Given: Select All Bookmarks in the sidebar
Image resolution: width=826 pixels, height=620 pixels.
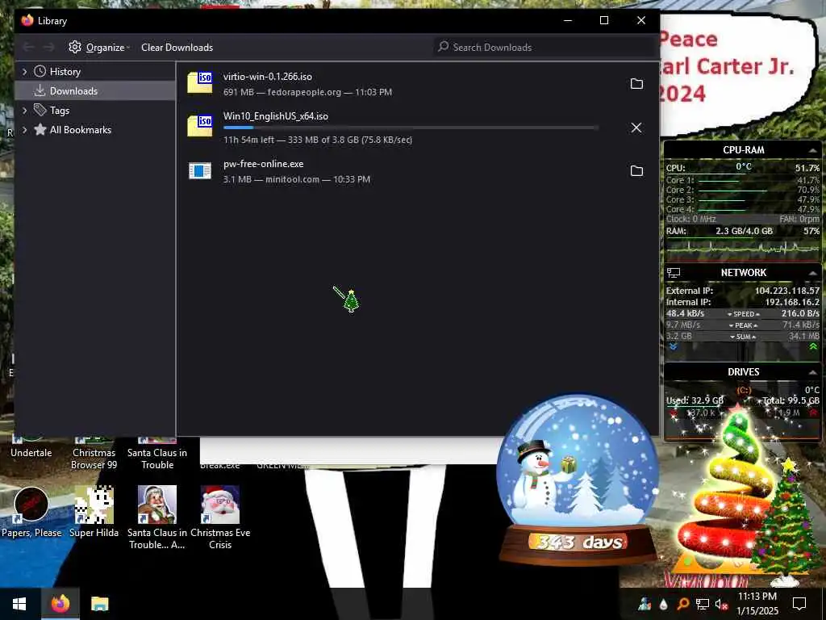Looking at the screenshot, I should (x=95, y=130).
